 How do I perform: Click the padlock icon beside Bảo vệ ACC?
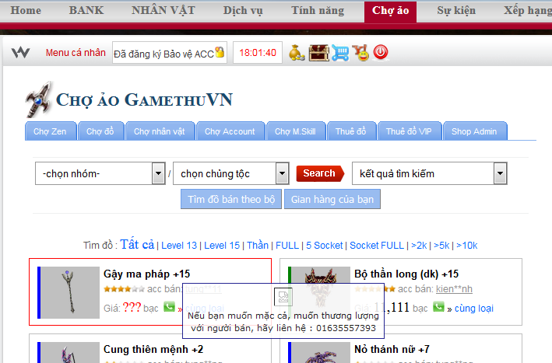(x=220, y=51)
